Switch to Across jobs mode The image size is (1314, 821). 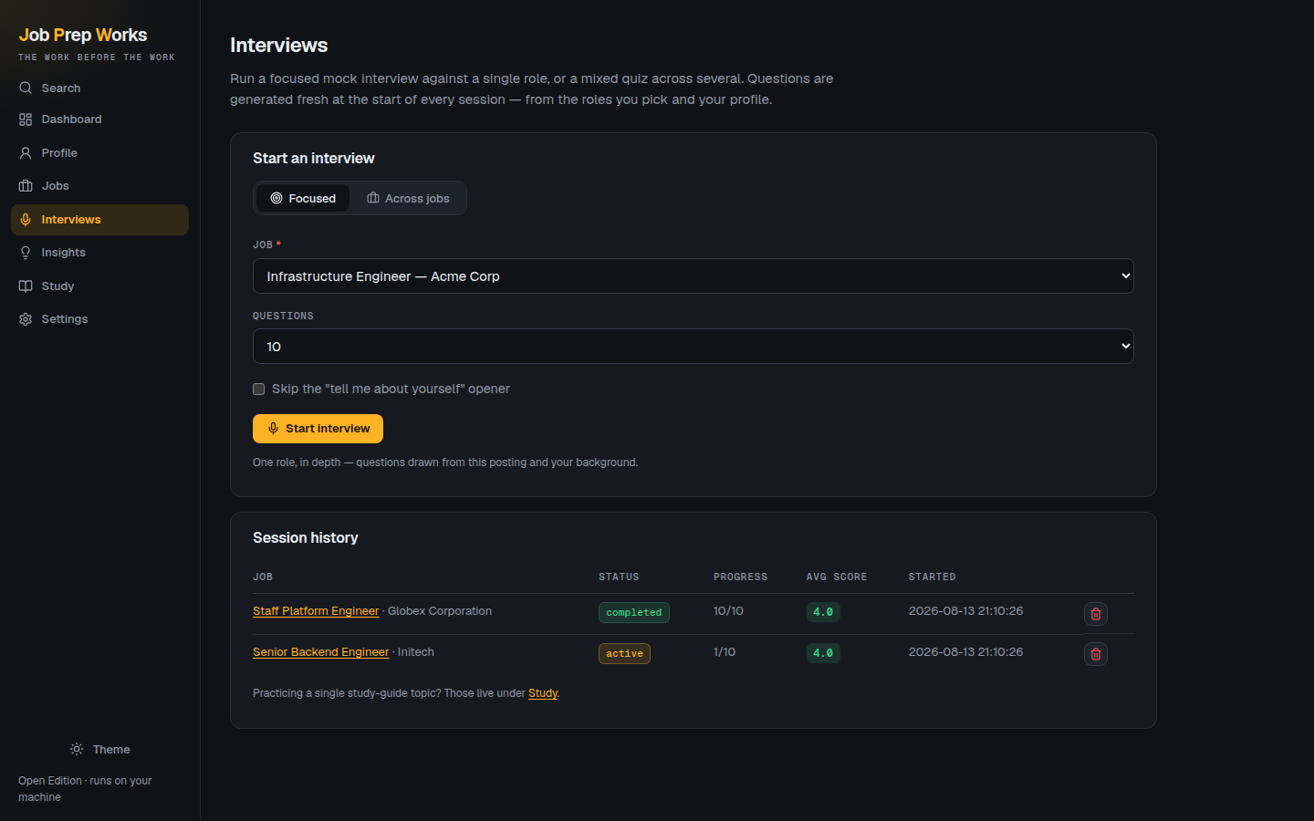pos(408,198)
